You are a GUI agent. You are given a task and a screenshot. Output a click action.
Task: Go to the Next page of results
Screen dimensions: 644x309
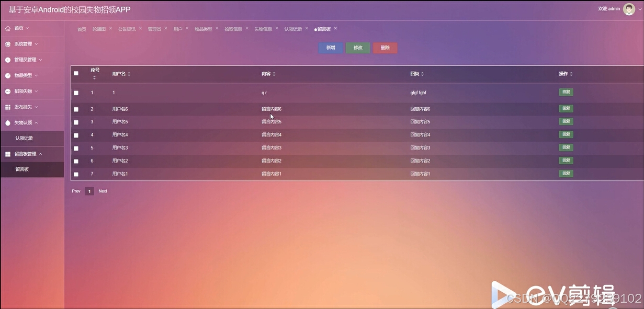point(103,191)
